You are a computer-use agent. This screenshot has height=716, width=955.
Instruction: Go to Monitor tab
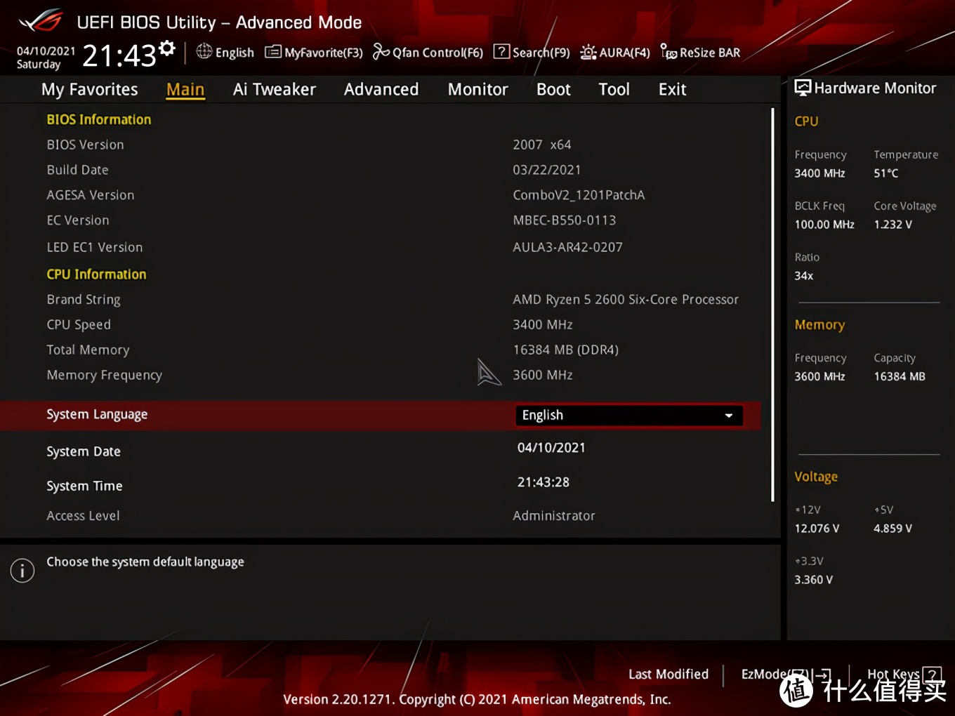[x=478, y=90]
